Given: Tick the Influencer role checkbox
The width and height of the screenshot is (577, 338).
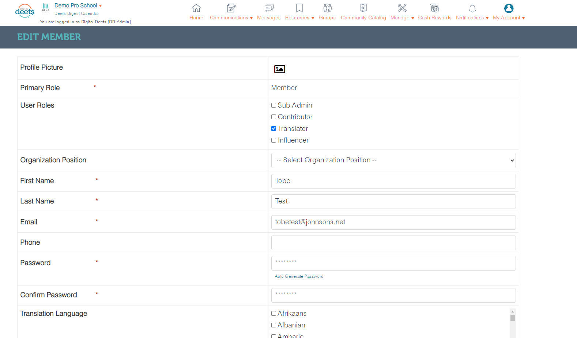Looking at the screenshot, I should point(274,140).
